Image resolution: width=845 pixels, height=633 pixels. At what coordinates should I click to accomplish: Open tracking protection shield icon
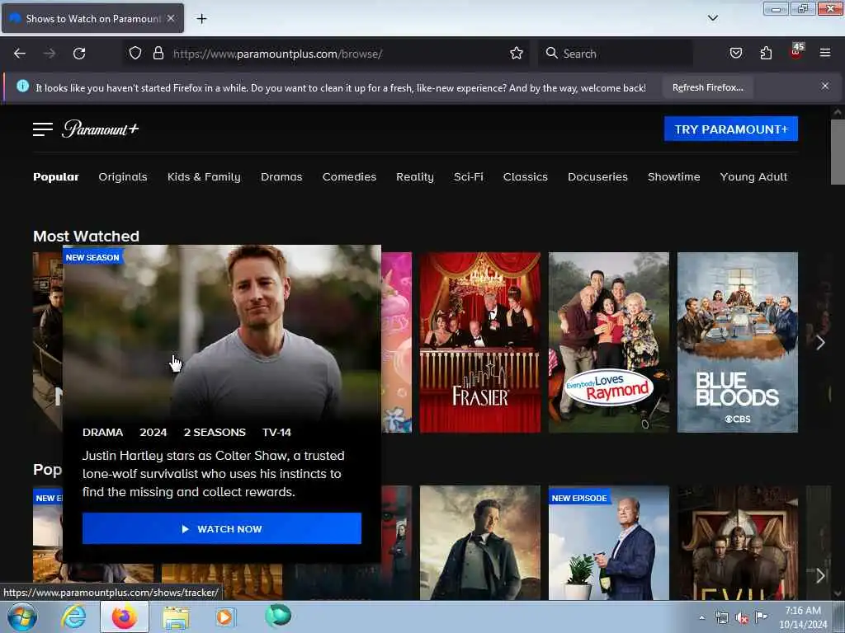coord(135,54)
